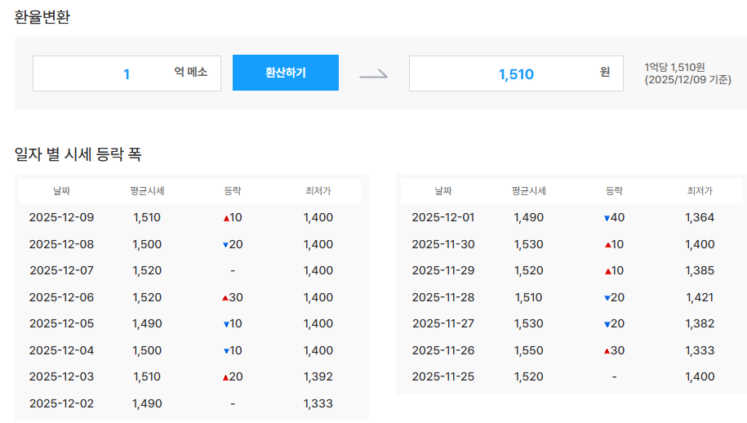
Task: Select the 2025-12-06 date cell
Action: 61,298
